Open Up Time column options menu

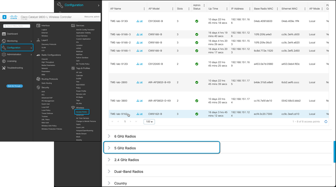pos(227,9)
